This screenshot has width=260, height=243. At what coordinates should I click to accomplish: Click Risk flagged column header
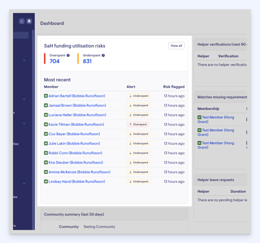point(174,87)
